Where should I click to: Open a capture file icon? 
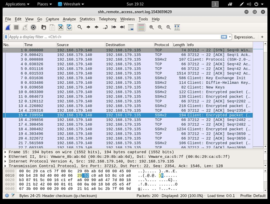click(44, 27)
